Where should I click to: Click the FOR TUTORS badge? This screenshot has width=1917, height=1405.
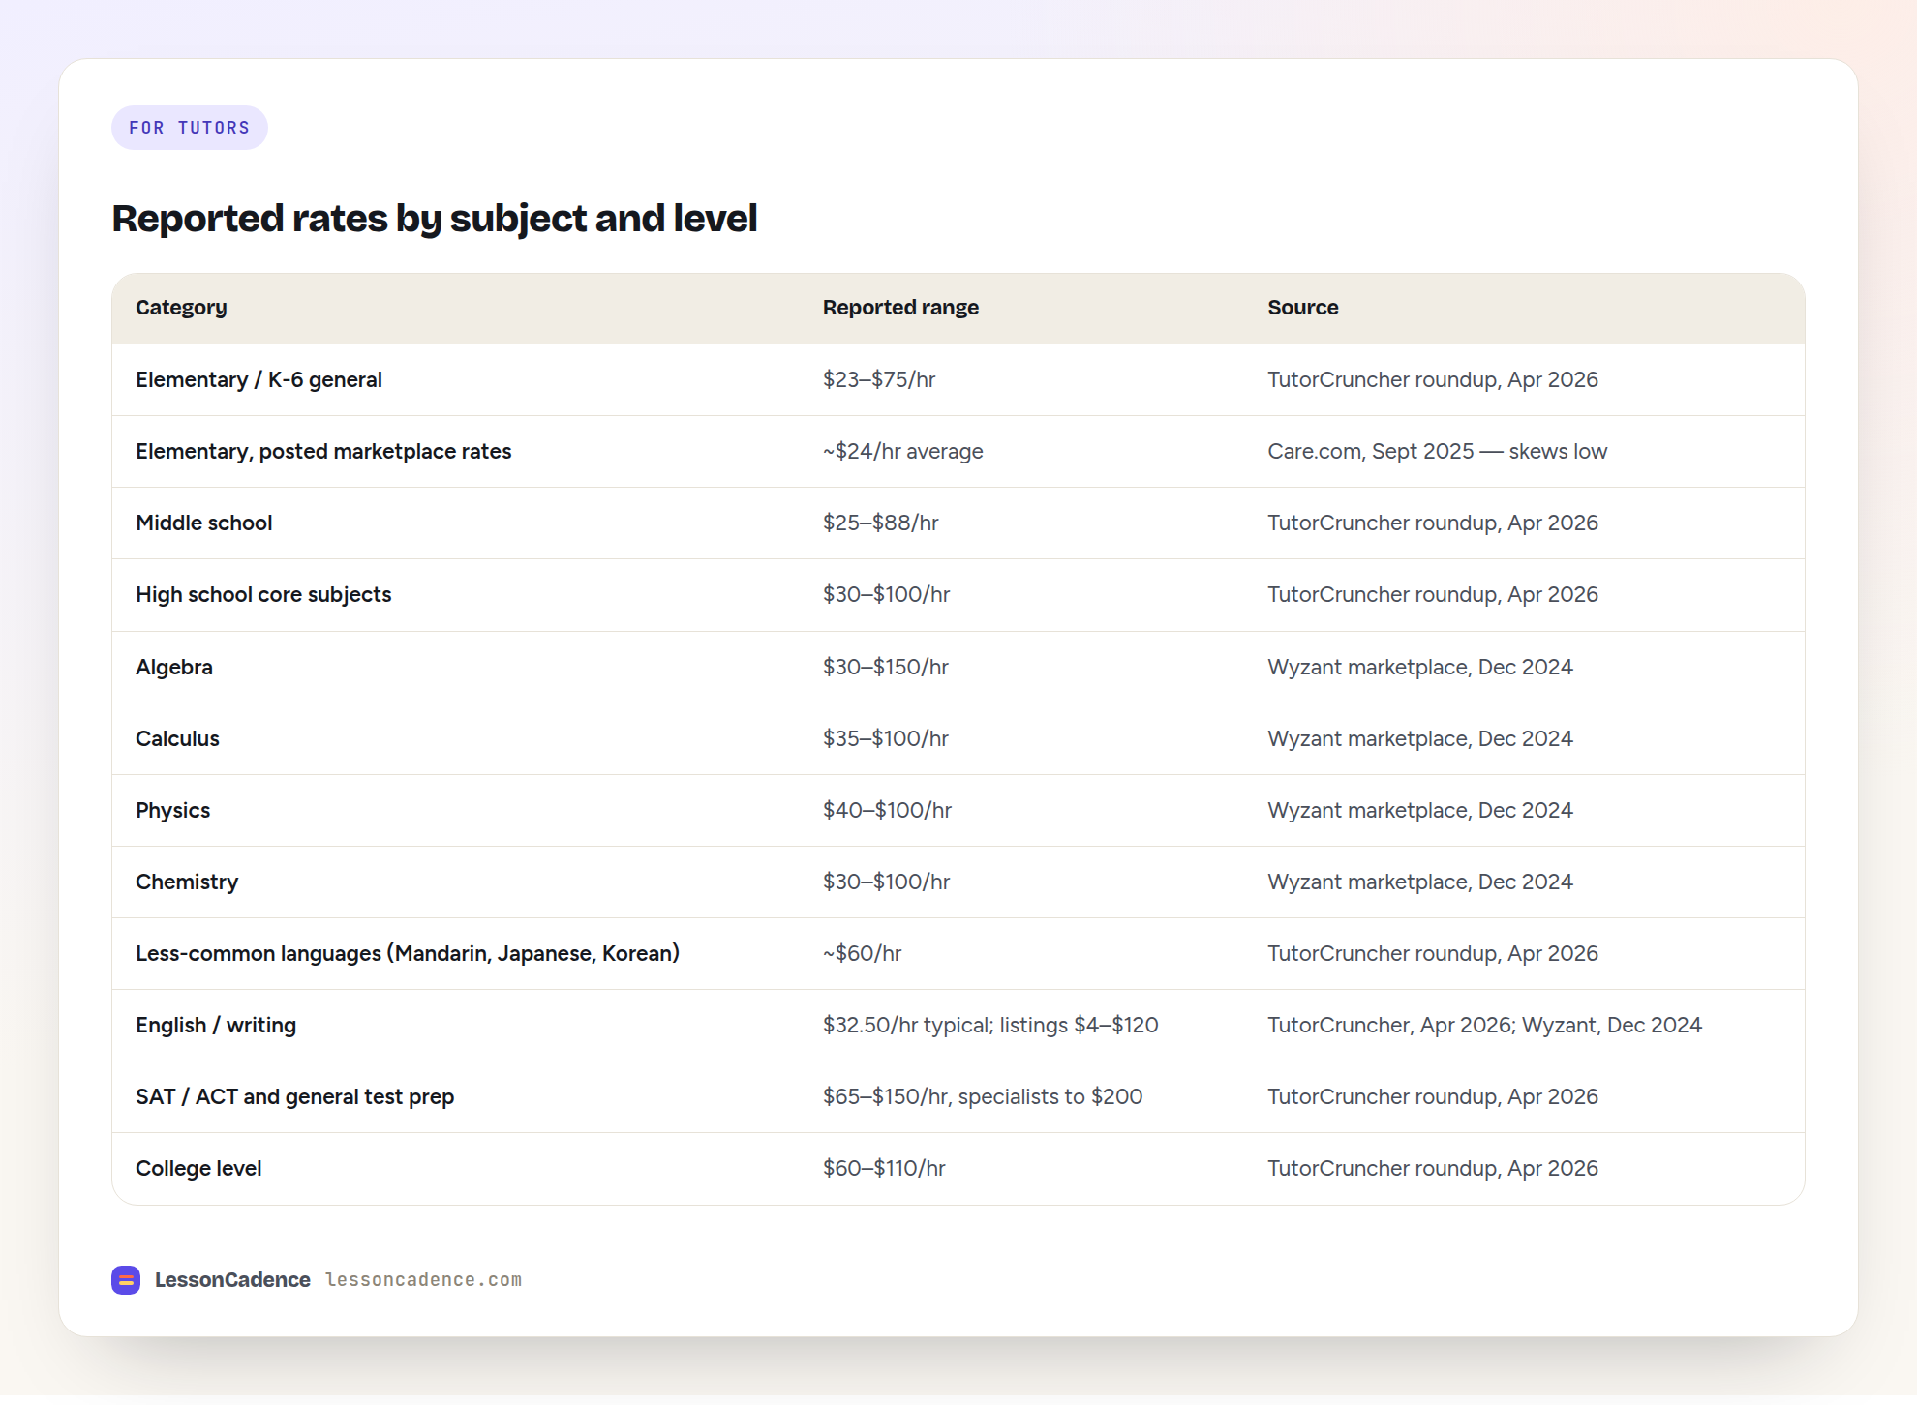tap(190, 128)
